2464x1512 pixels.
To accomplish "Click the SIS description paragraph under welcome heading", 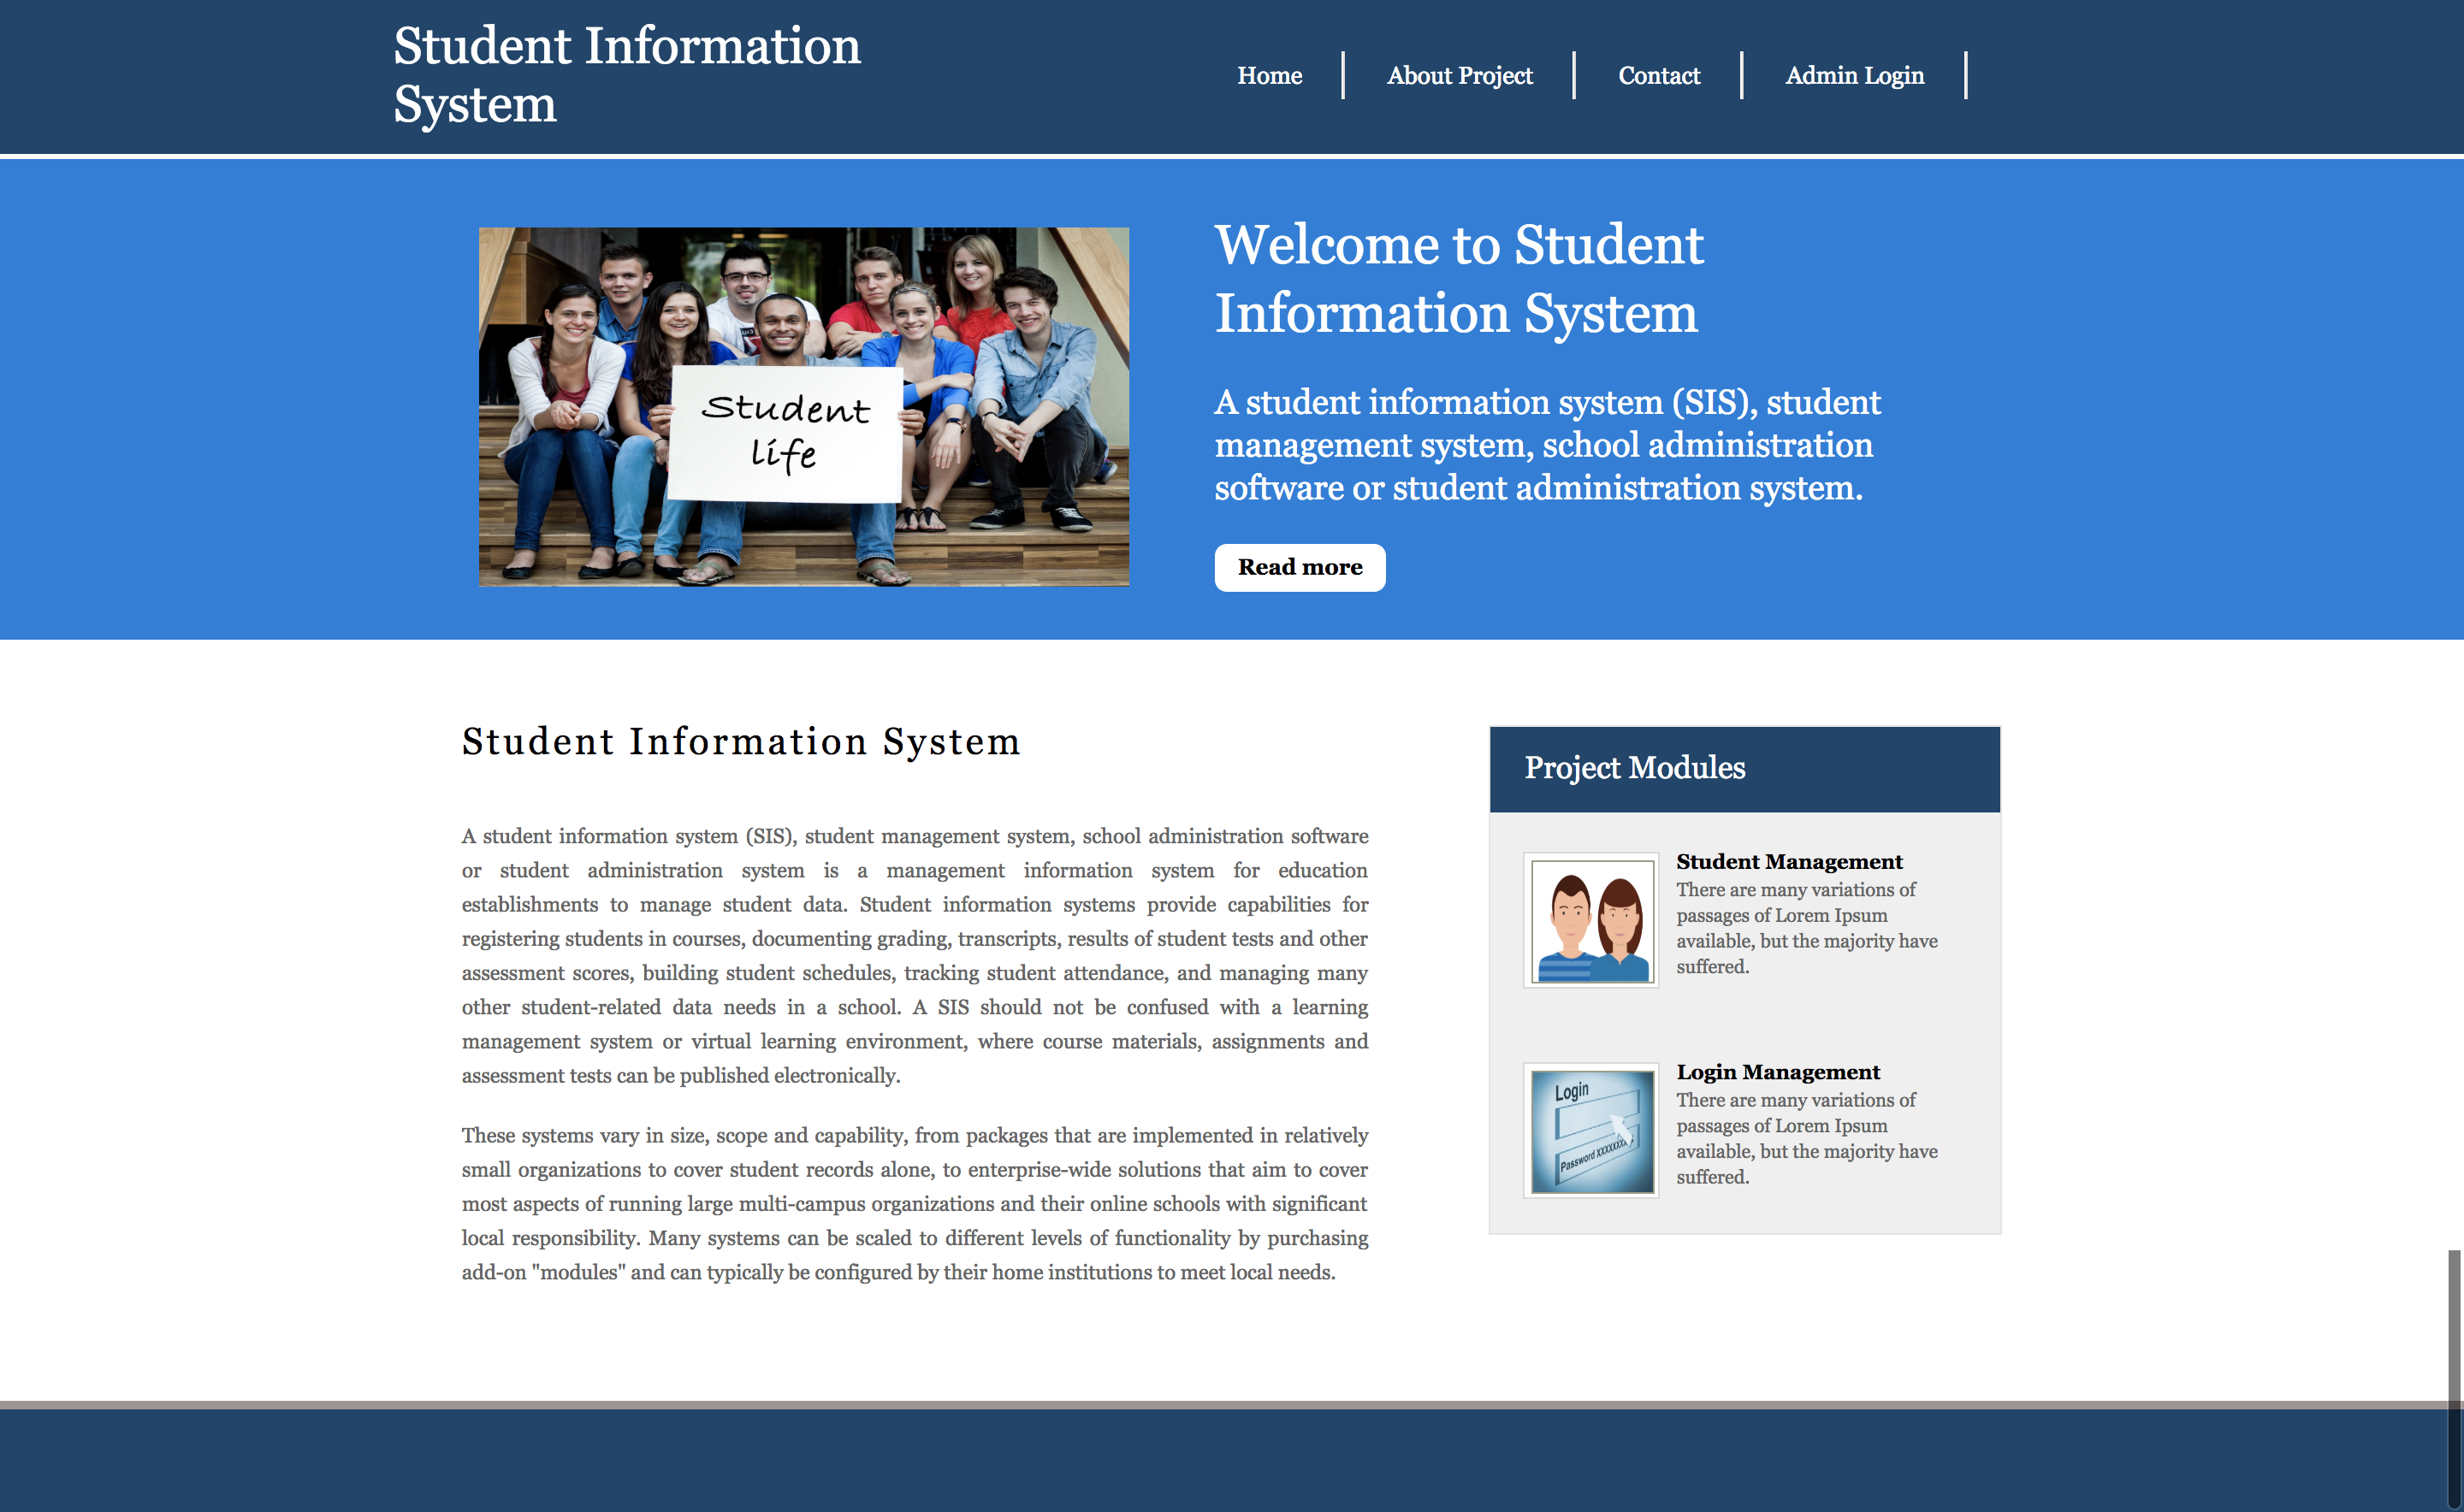I will [1549, 445].
